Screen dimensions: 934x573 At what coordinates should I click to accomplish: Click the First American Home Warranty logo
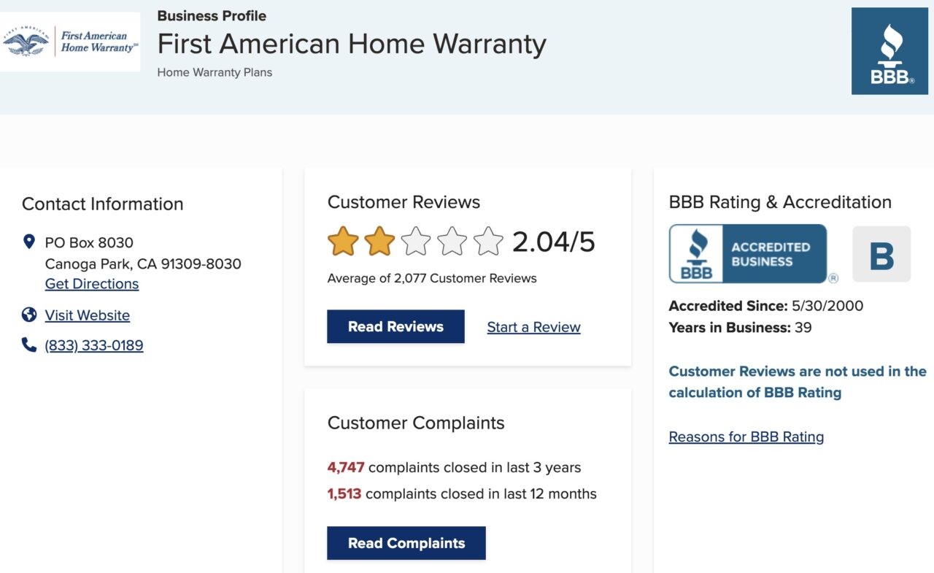click(x=69, y=42)
